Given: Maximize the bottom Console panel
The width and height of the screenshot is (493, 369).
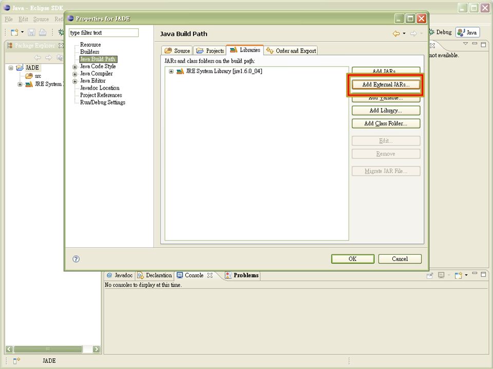Looking at the screenshot, I should [483, 274].
